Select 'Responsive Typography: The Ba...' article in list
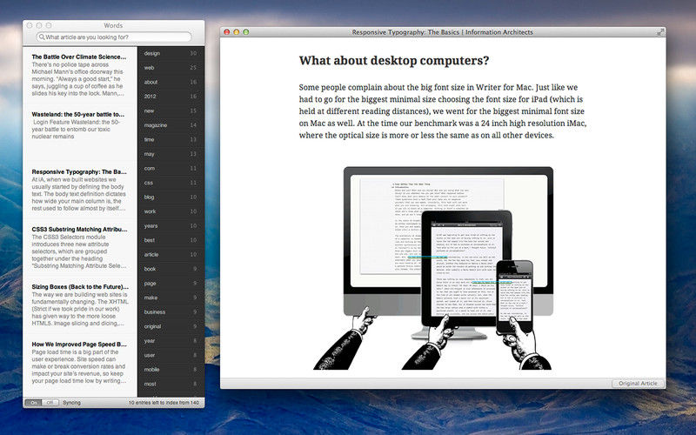The image size is (696, 435). pyautogui.click(x=79, y=190)
